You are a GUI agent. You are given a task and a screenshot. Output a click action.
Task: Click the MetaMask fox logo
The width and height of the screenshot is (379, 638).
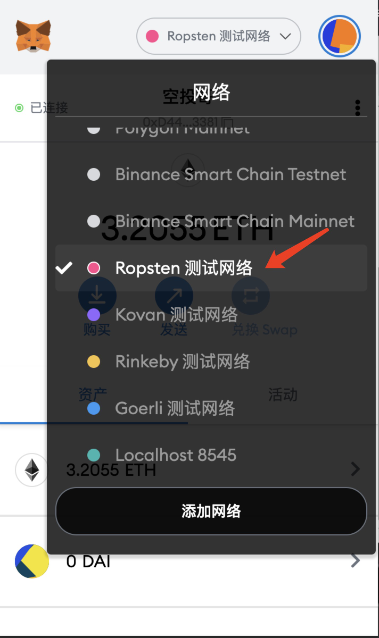point(33,36)
